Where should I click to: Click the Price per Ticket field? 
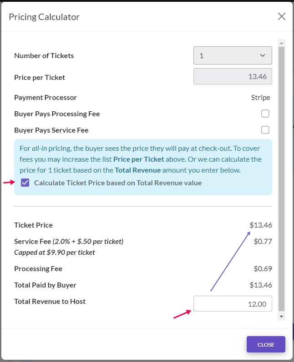point(233,76)
